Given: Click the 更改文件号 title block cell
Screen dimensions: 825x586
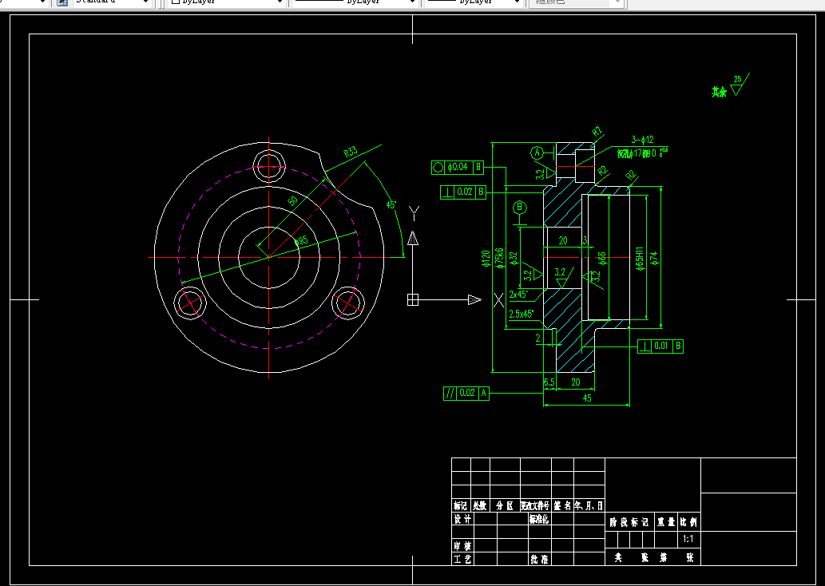Looking at the screenshot, I should pos(535,506).
